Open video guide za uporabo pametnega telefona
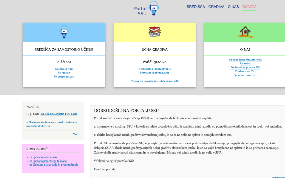 pos(48,161)
